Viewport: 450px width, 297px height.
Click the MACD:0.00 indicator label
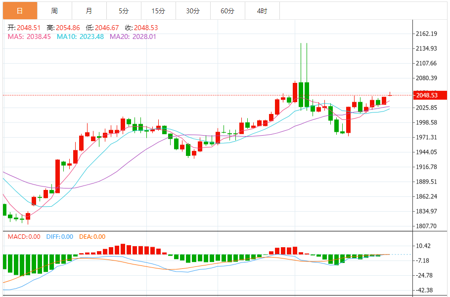(24, 237)
